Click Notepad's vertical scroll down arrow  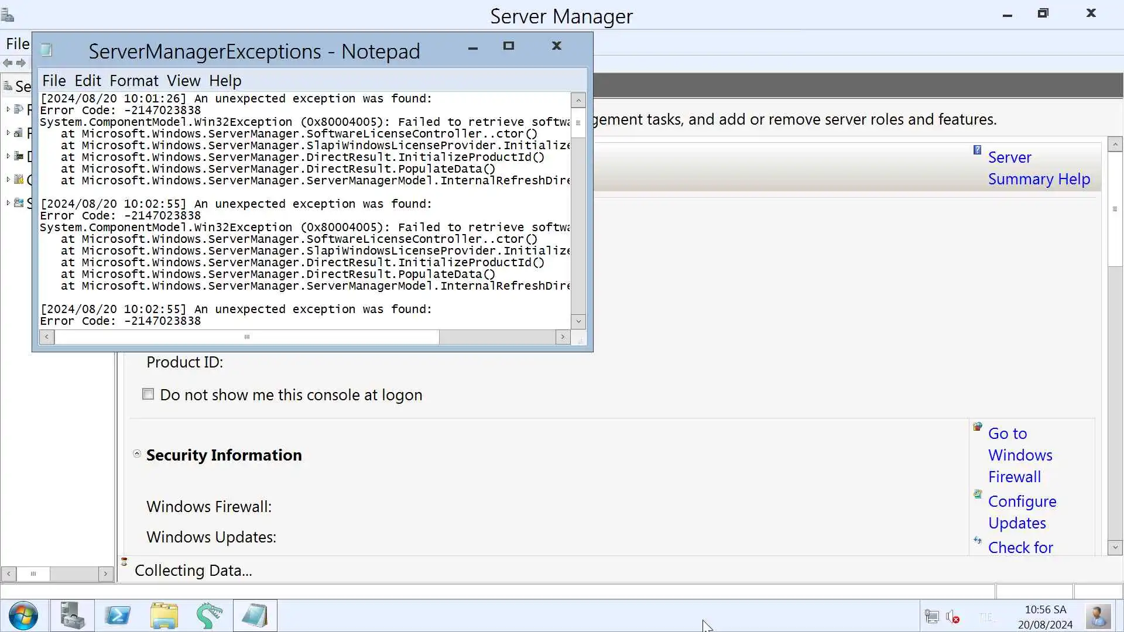tap(578, 321)
